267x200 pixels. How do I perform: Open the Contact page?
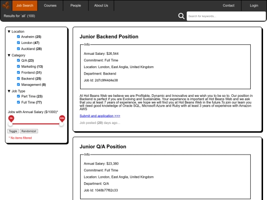228,5
